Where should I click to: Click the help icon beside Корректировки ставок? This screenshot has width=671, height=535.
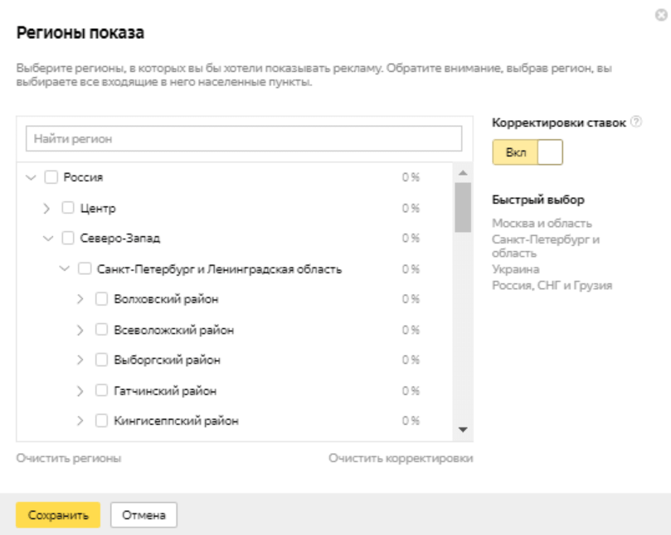click(636, 122)
